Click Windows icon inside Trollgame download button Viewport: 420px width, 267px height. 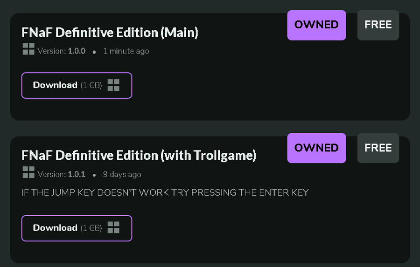pos(113,227)
